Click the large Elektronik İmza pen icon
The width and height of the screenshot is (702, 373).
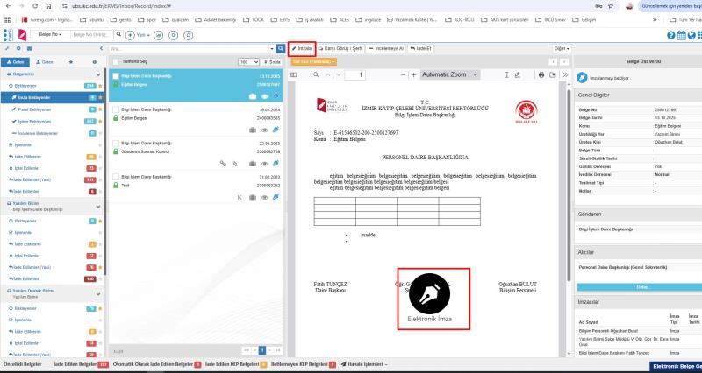[x=428, y=292]
